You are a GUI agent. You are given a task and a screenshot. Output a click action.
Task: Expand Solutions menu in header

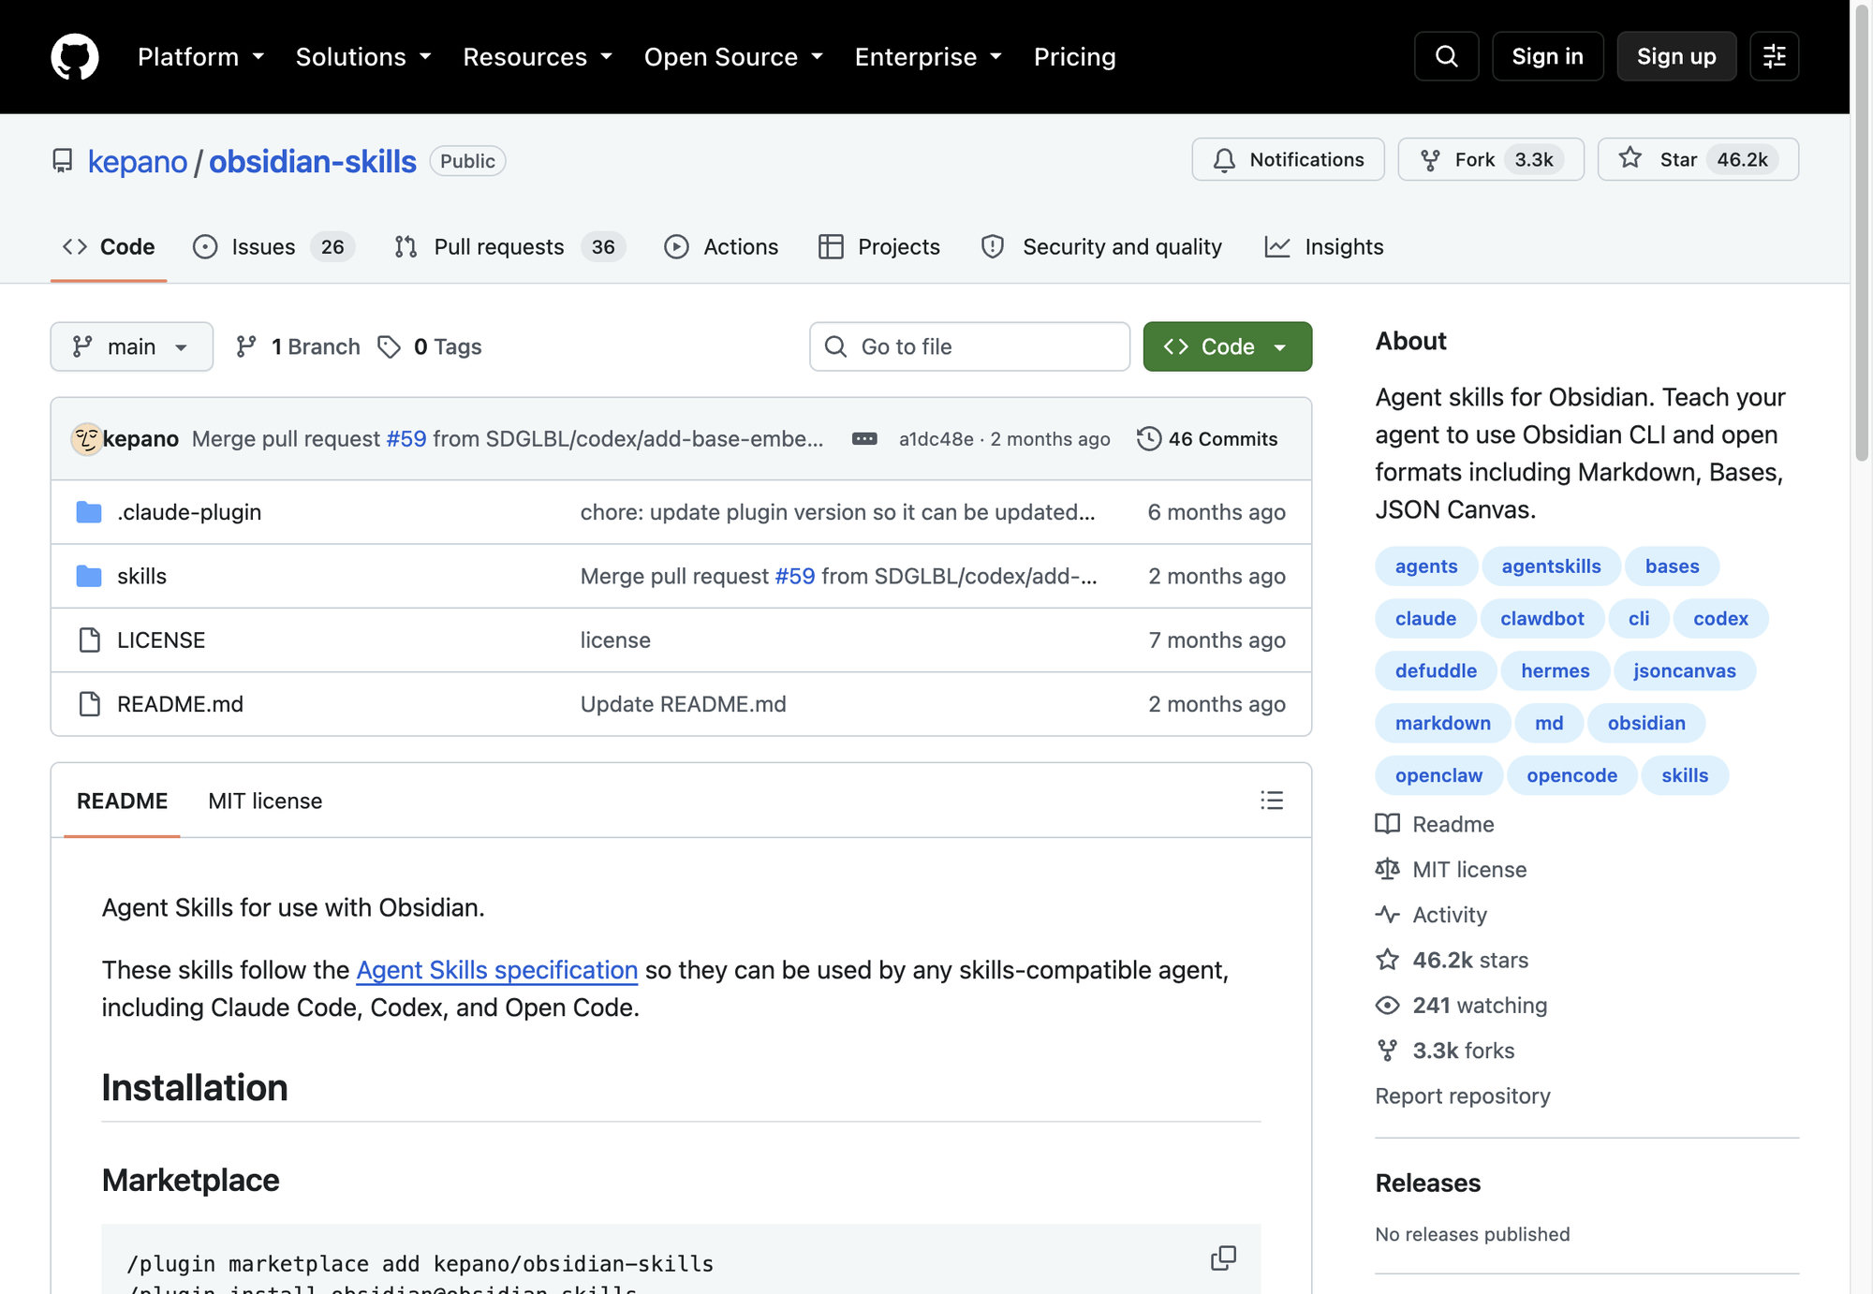click(363, 57)
